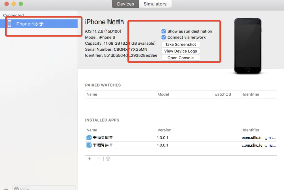The width and height of the screenshot is (284, 190).
Task: Click the sidebar Filter field
Action: tap(44, 188)
